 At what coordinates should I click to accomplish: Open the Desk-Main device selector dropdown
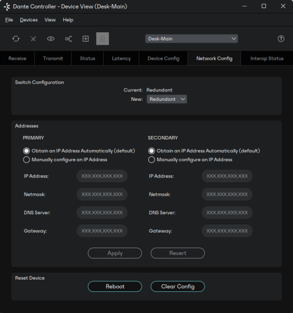point(192,39)
